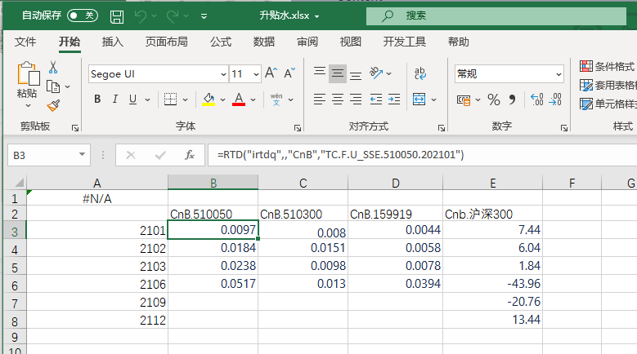The image size is (637, 354).
Task: Click the Decrease Indent icon
Action: click(x=376, y=99)
